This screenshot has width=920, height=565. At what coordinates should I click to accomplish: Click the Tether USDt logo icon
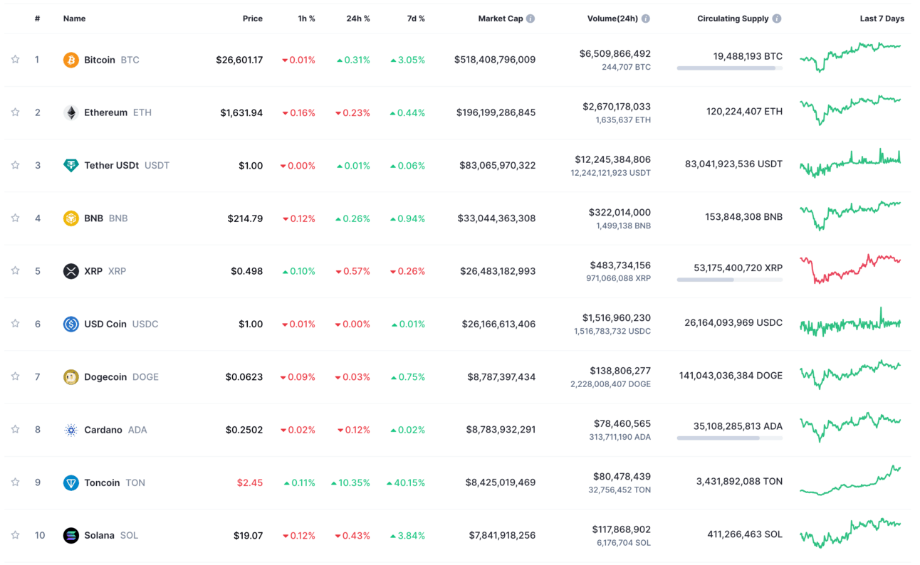[x=70, y=165]
